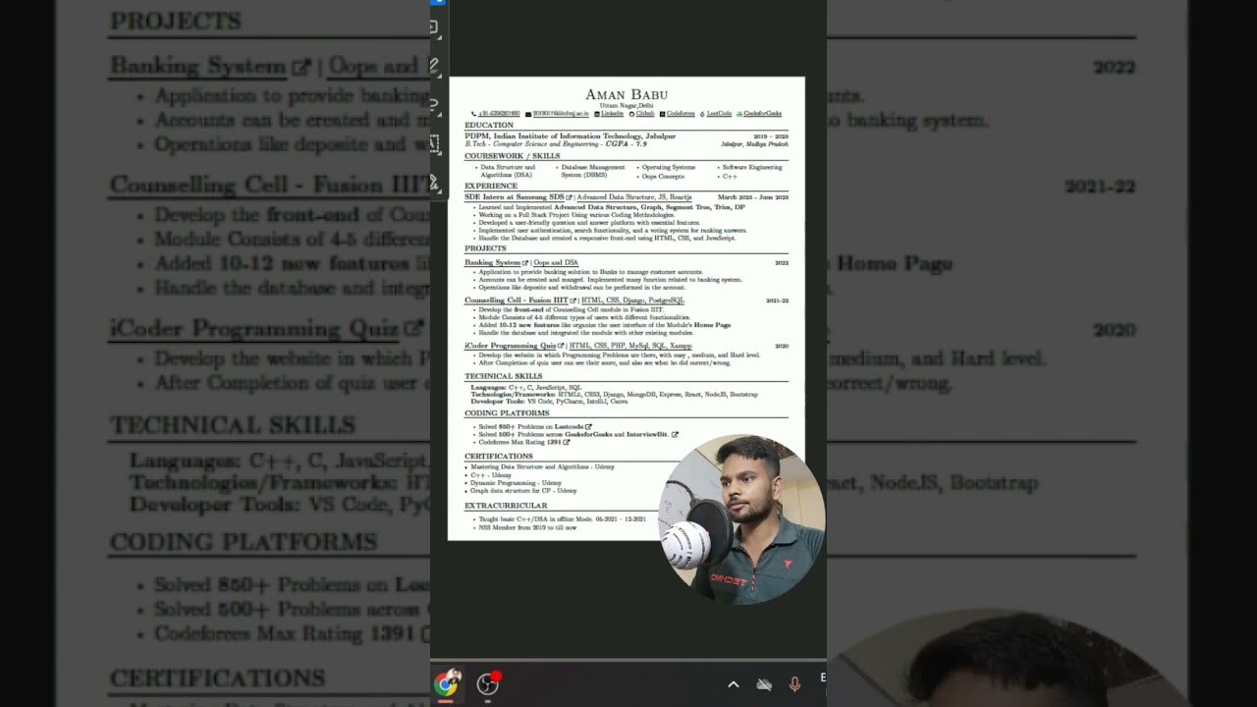
Task: Select the comment tool in the PDF sidebar
Action: click(x=434, y=27)
